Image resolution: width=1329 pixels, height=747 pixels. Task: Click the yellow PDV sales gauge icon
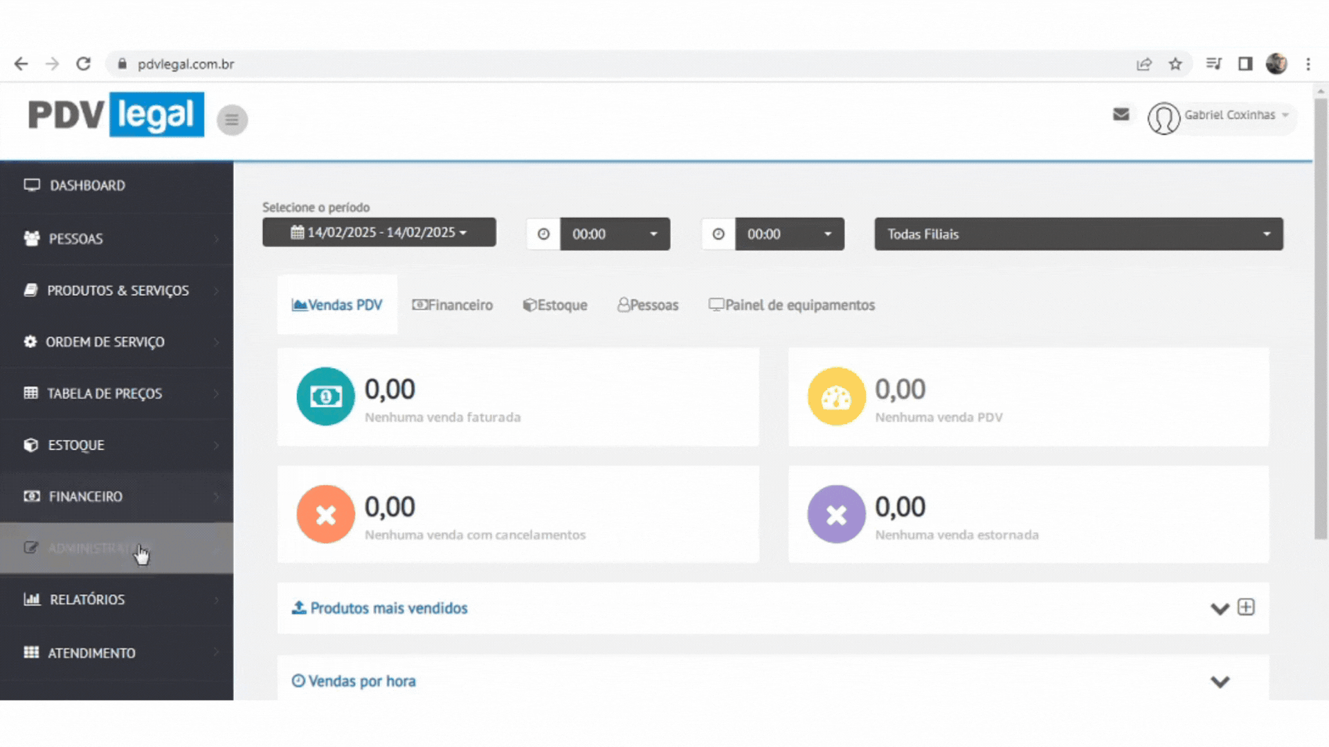click(836, 396)
